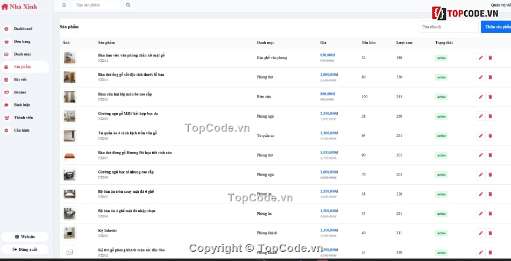Open Bình luận sidebar item

(25, 105)
